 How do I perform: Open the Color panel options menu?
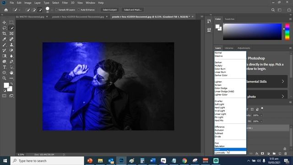click(290, 19)
